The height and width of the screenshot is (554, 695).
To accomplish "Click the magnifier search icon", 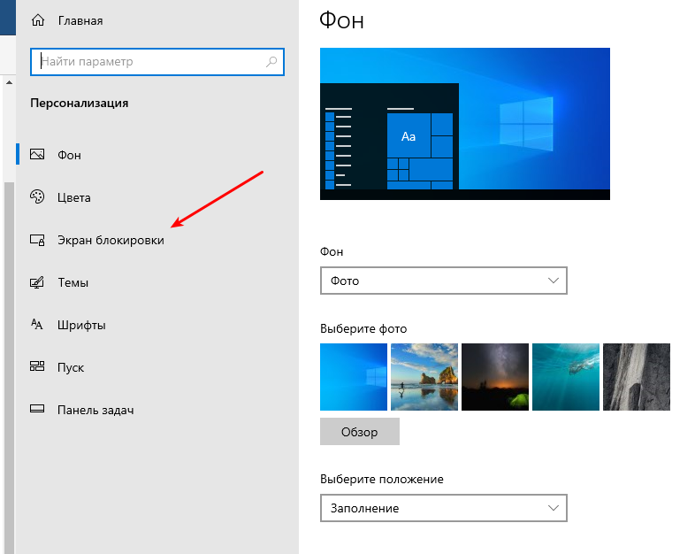I will click(271, 62).
